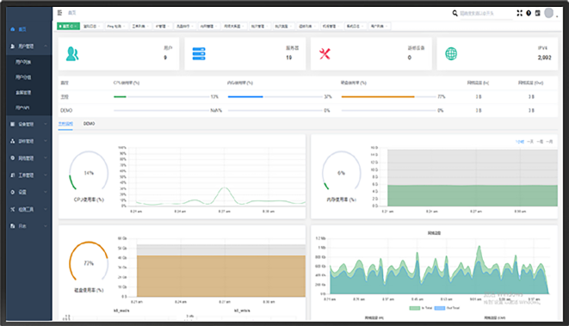Switch to the last page tab in tab strip
569x326 pixels.
380,26
